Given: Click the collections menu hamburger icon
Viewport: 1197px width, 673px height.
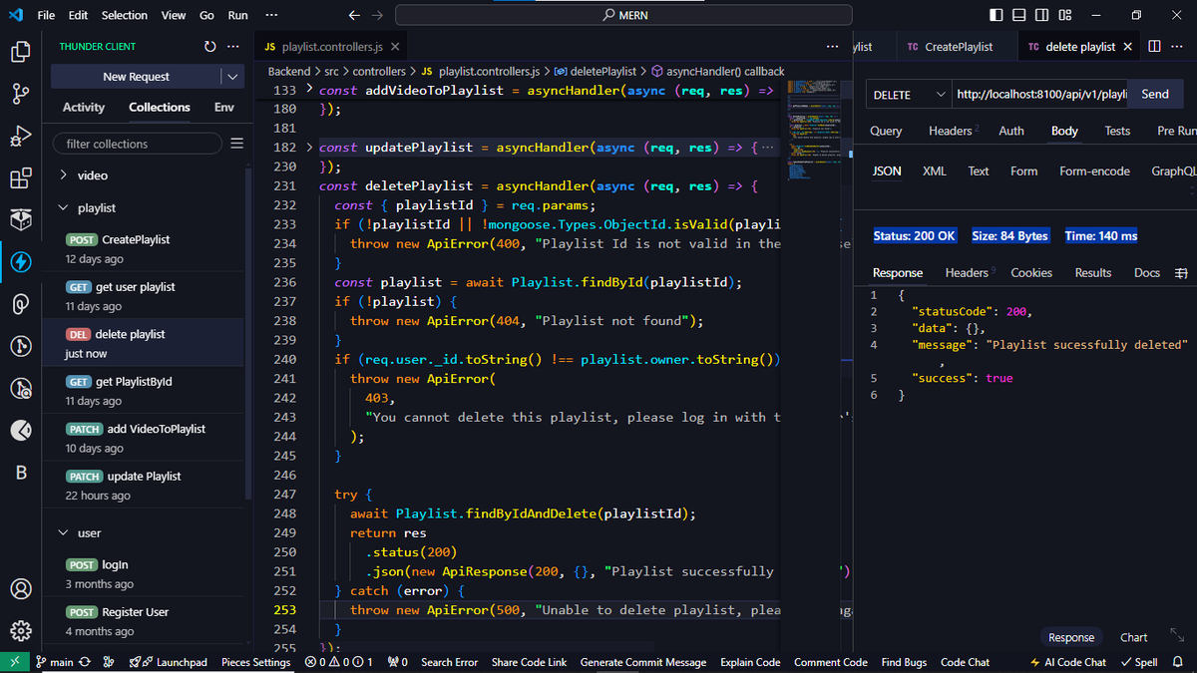Looking at the screenshot, I should (x=236, y=144).
